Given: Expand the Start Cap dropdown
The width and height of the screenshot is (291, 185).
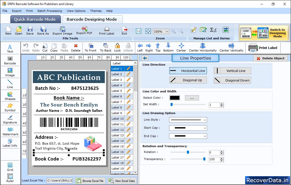Looking at the screenshot, I should tap(188, 128).
